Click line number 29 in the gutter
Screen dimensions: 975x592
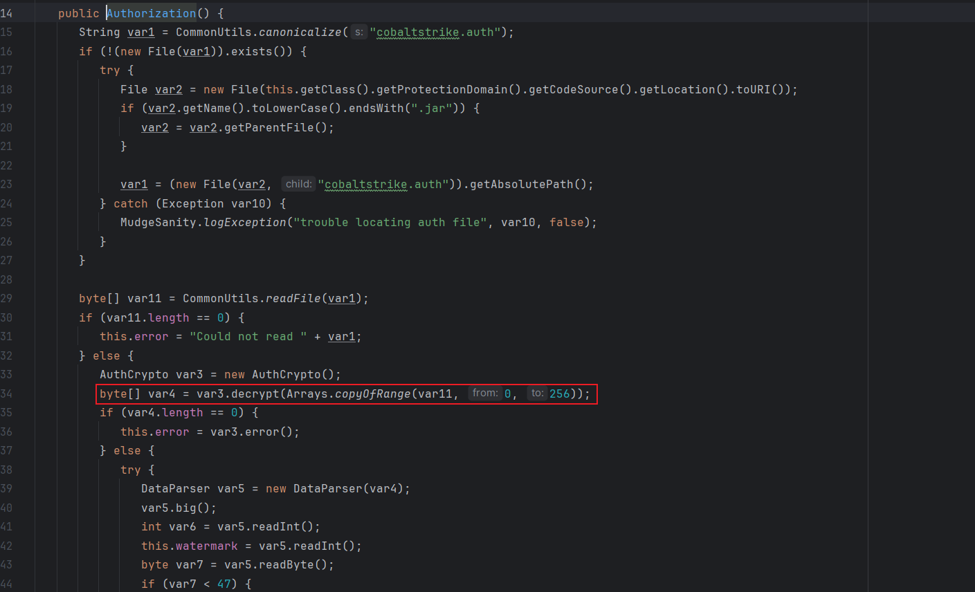(x=6, y=299)
